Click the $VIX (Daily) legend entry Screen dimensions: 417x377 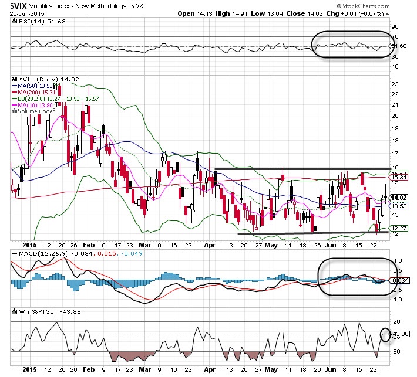pyautogui.click(x=38, y=79)
